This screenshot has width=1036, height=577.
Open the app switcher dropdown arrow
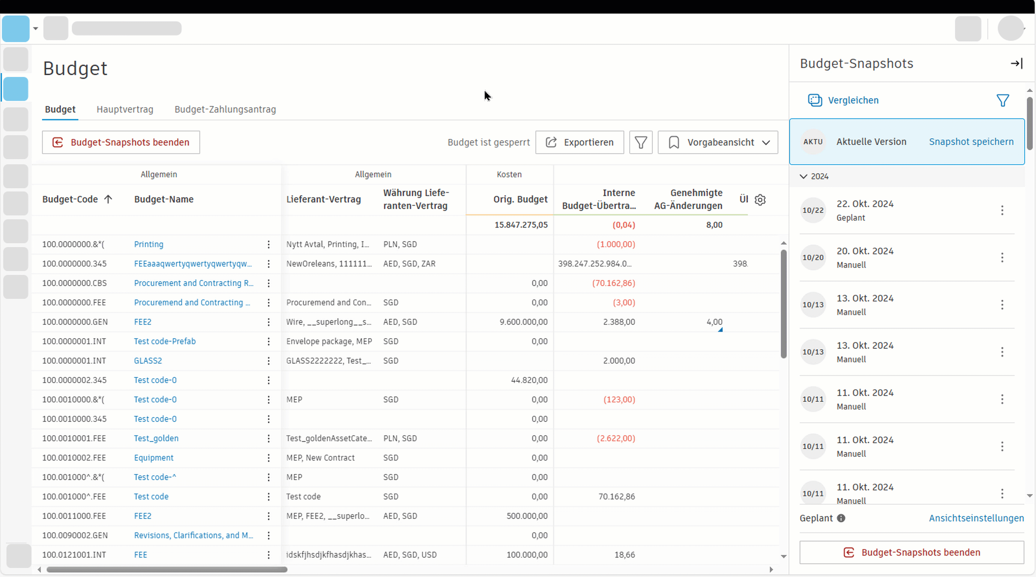pyautogui.click(x=35, y=28)
